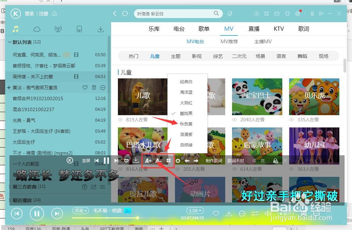Increase lyrics font size with A+ icon

coord(148,160)
